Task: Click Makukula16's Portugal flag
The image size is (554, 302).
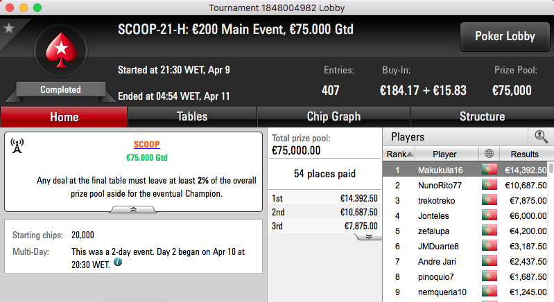Action: pyautogui.click(x=490, y=170)
